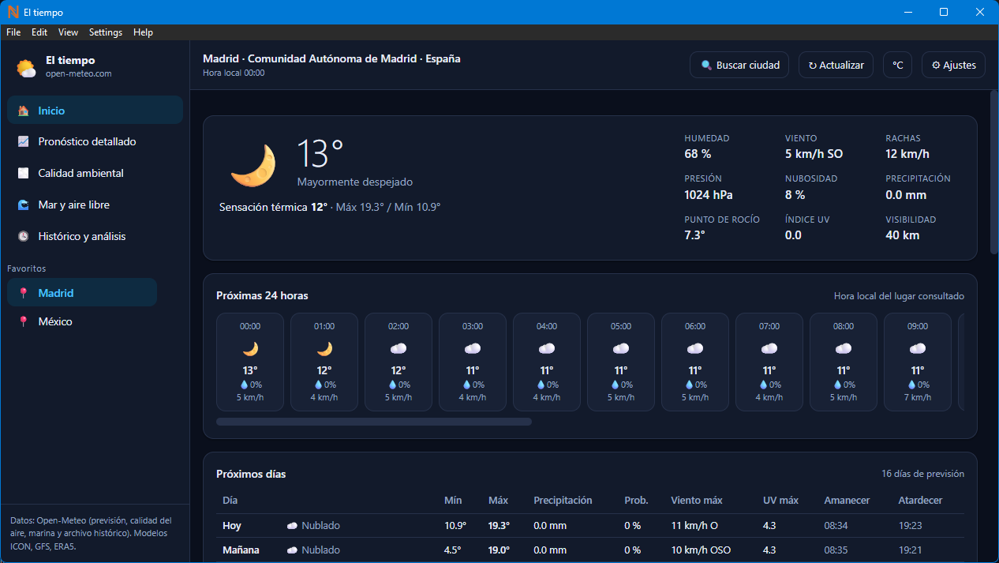This screenshot has height=563, width=999.
Task: Toggle temperature unit with °C button
Action: pyautogui.click(x=897, y=66)
